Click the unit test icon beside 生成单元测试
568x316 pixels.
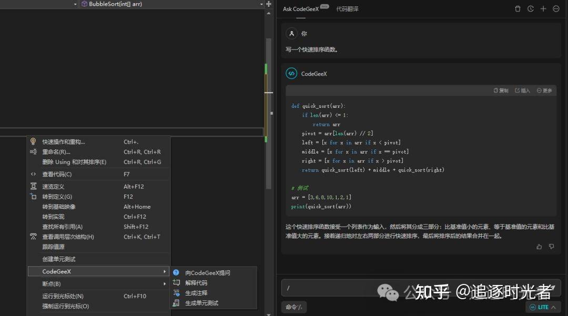coord(176,303)
